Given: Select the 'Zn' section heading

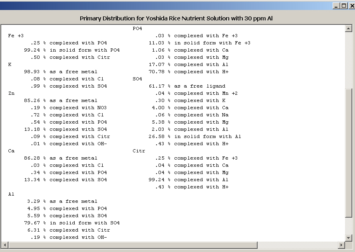Looking at the screenshot, I should coord(11,93).
